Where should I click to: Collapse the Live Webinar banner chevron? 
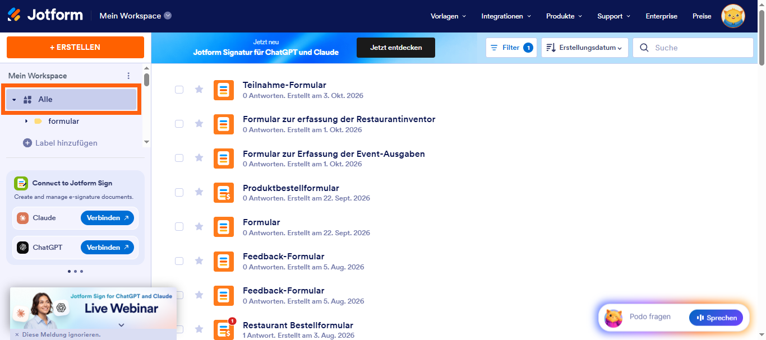click(121, 325)
